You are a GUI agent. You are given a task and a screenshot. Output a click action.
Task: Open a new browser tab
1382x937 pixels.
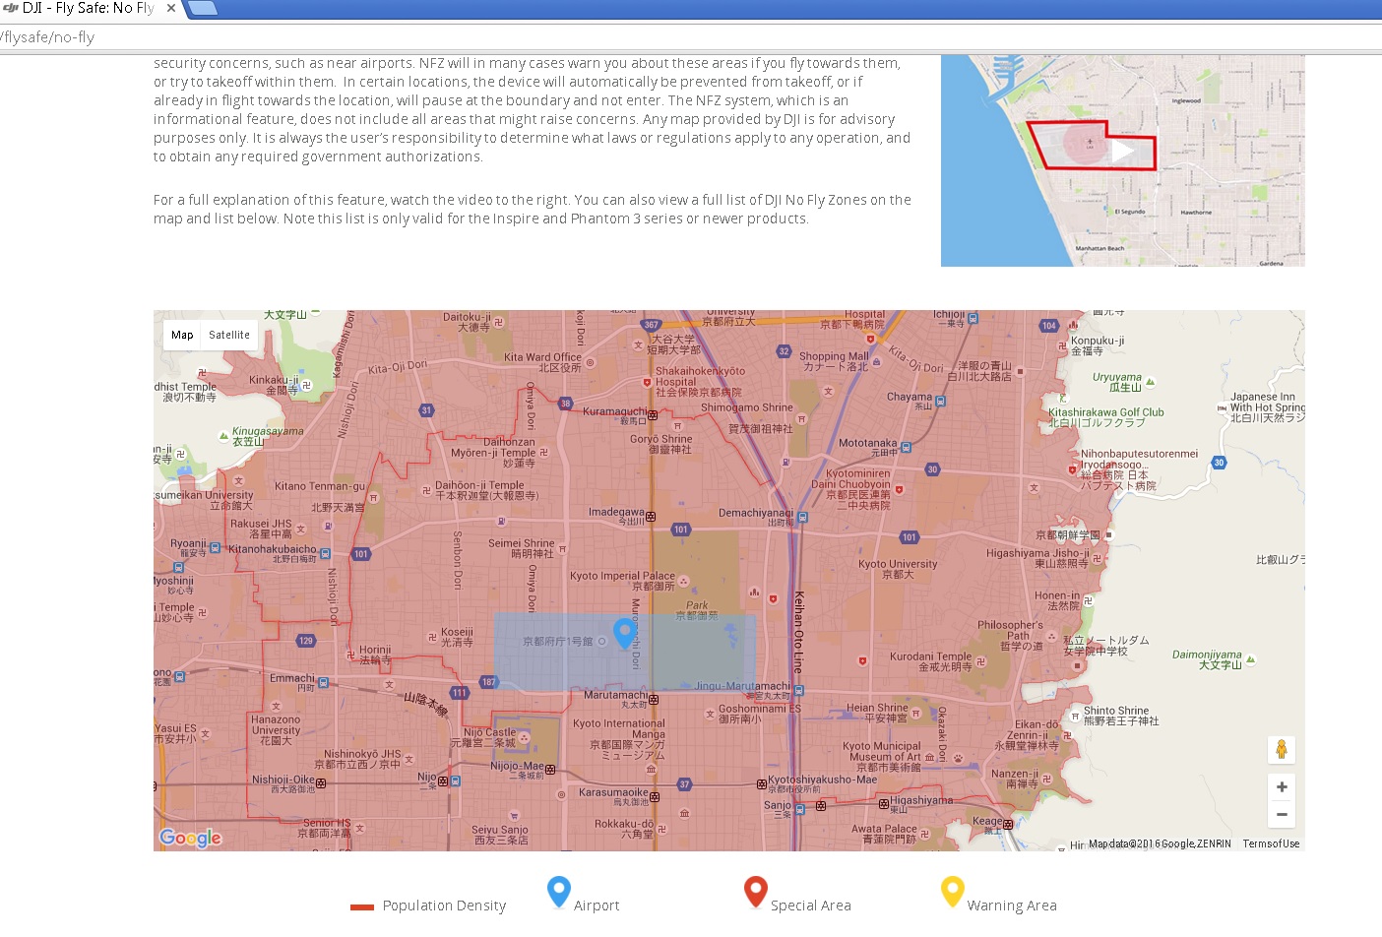click(x=202, y=8)
